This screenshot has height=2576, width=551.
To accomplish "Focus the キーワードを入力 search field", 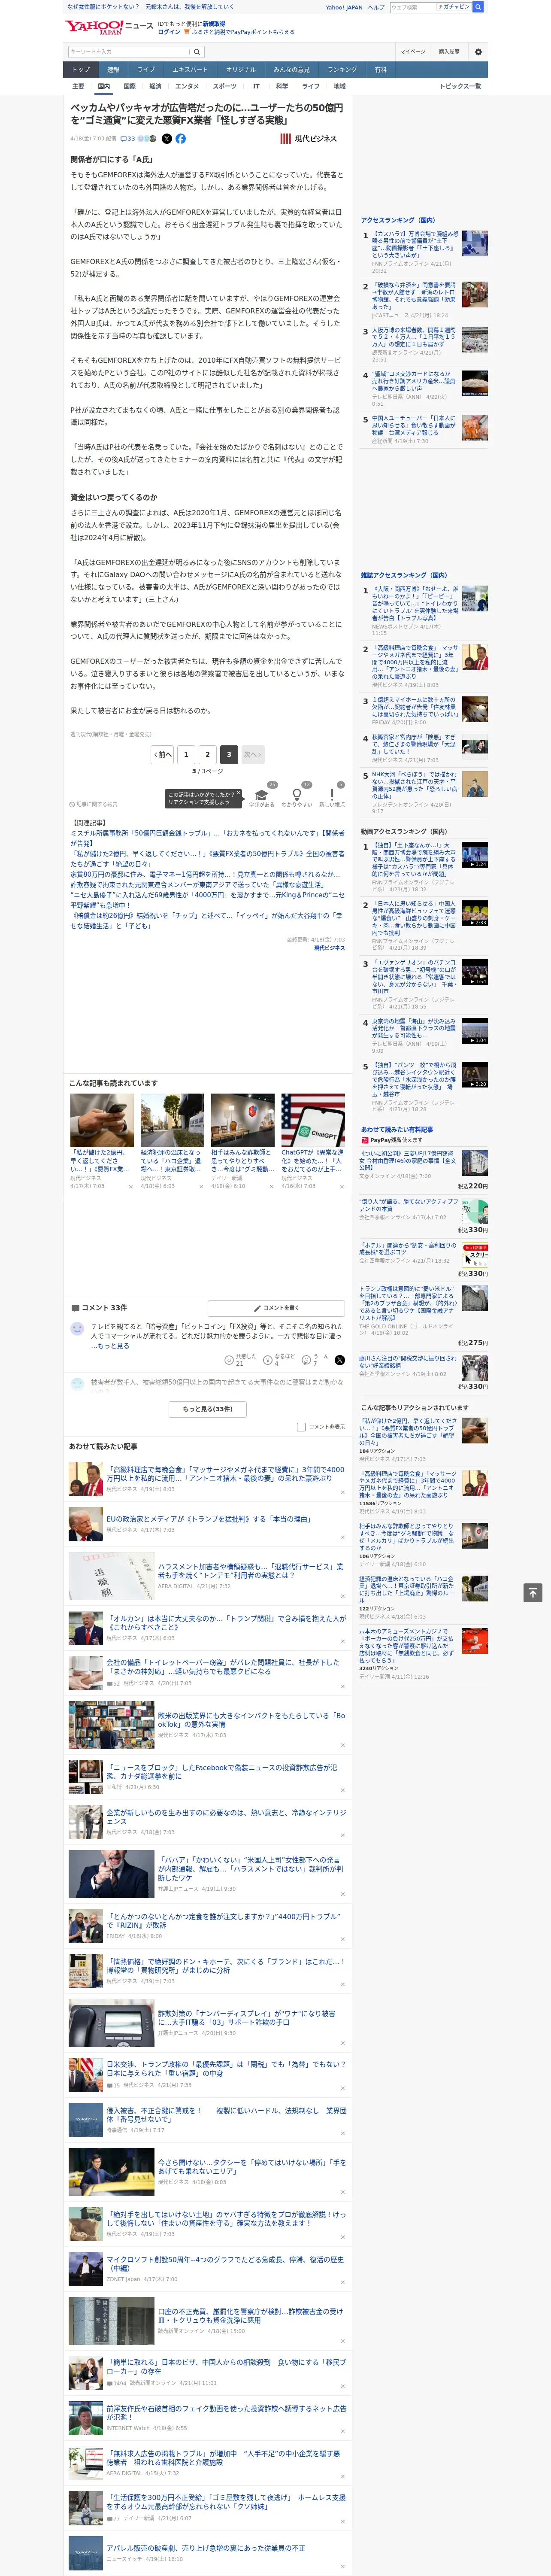I will (x=129, y=52).
